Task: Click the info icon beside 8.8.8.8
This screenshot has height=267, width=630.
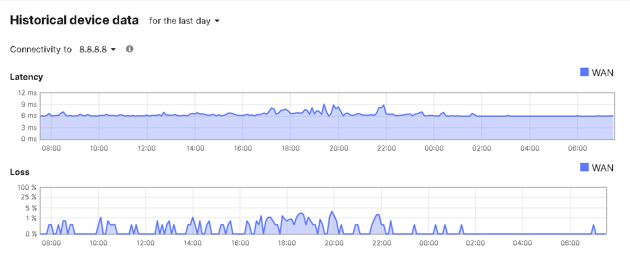Action: (x=130, y=49)
